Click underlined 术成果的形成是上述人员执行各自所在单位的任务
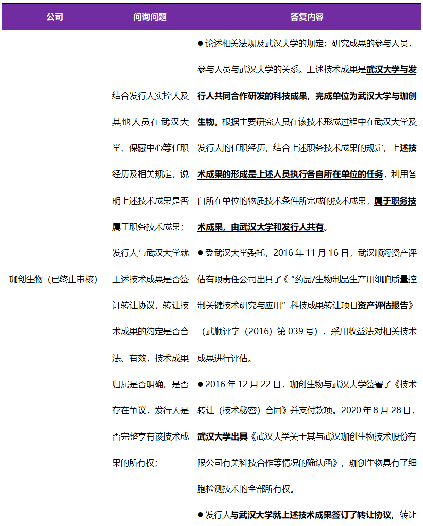Image resolution: width=423 pixels, height=526 pixels. (x=290, y=174)
